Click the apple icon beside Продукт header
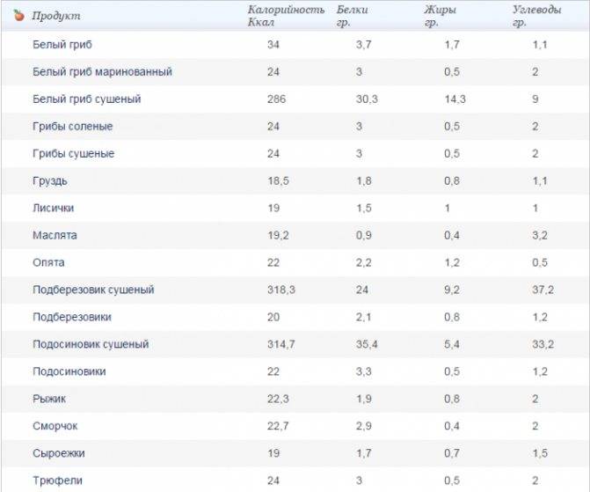590x492 pixels. pyautogui.click(x=19, y=15)
